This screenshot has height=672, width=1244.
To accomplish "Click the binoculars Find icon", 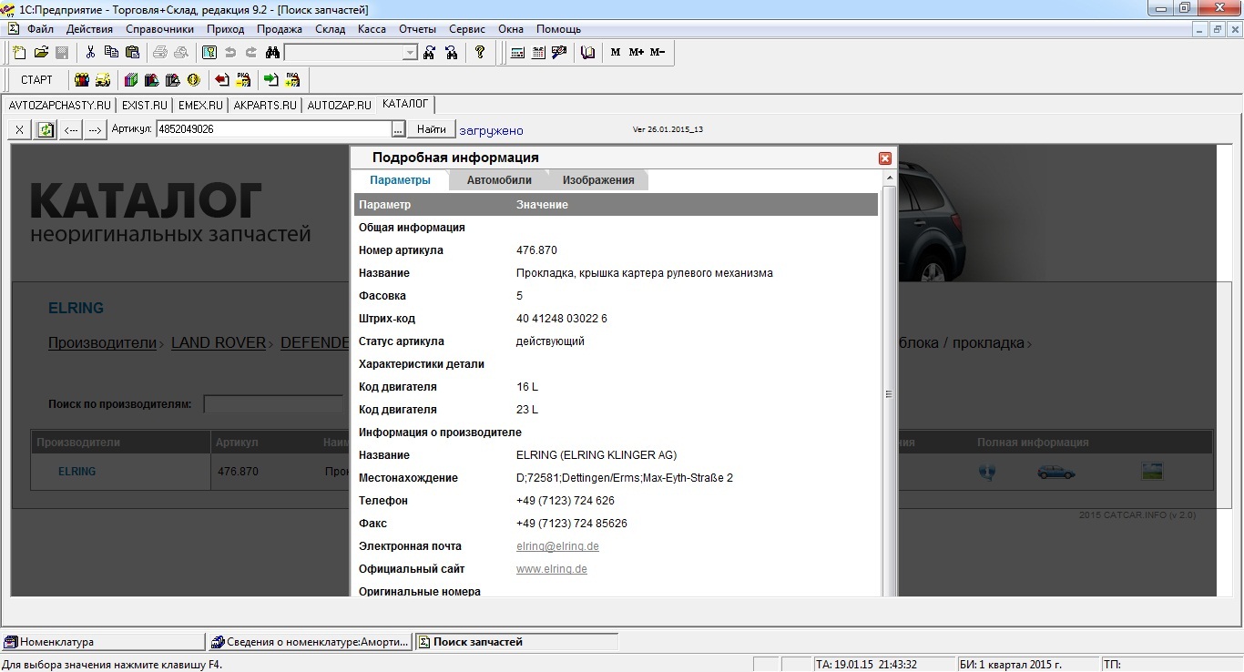I will pos(272,53).
